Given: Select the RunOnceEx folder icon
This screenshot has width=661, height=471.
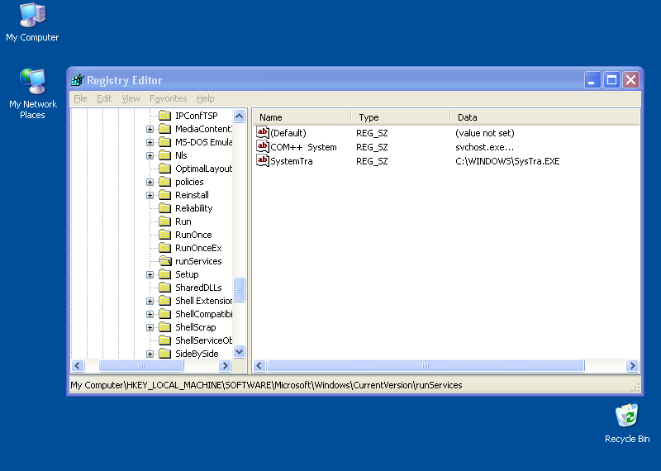Looking at the screenshot, I should pyautogui.click(x=164, y=248).
